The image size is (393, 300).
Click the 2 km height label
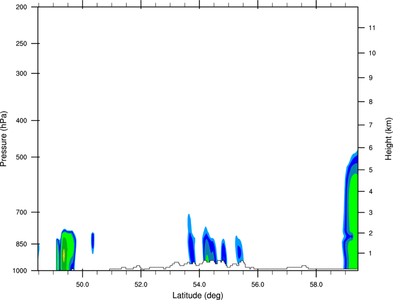point(371,233)
